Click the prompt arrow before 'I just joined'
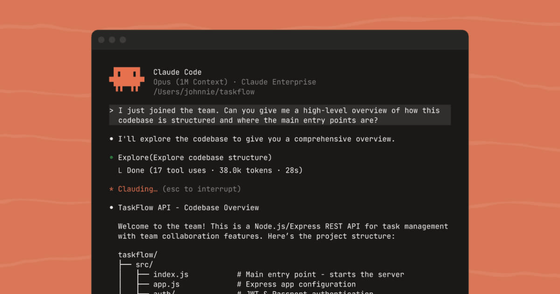This screenshot has height=294, width=560. tap(111, 111)
